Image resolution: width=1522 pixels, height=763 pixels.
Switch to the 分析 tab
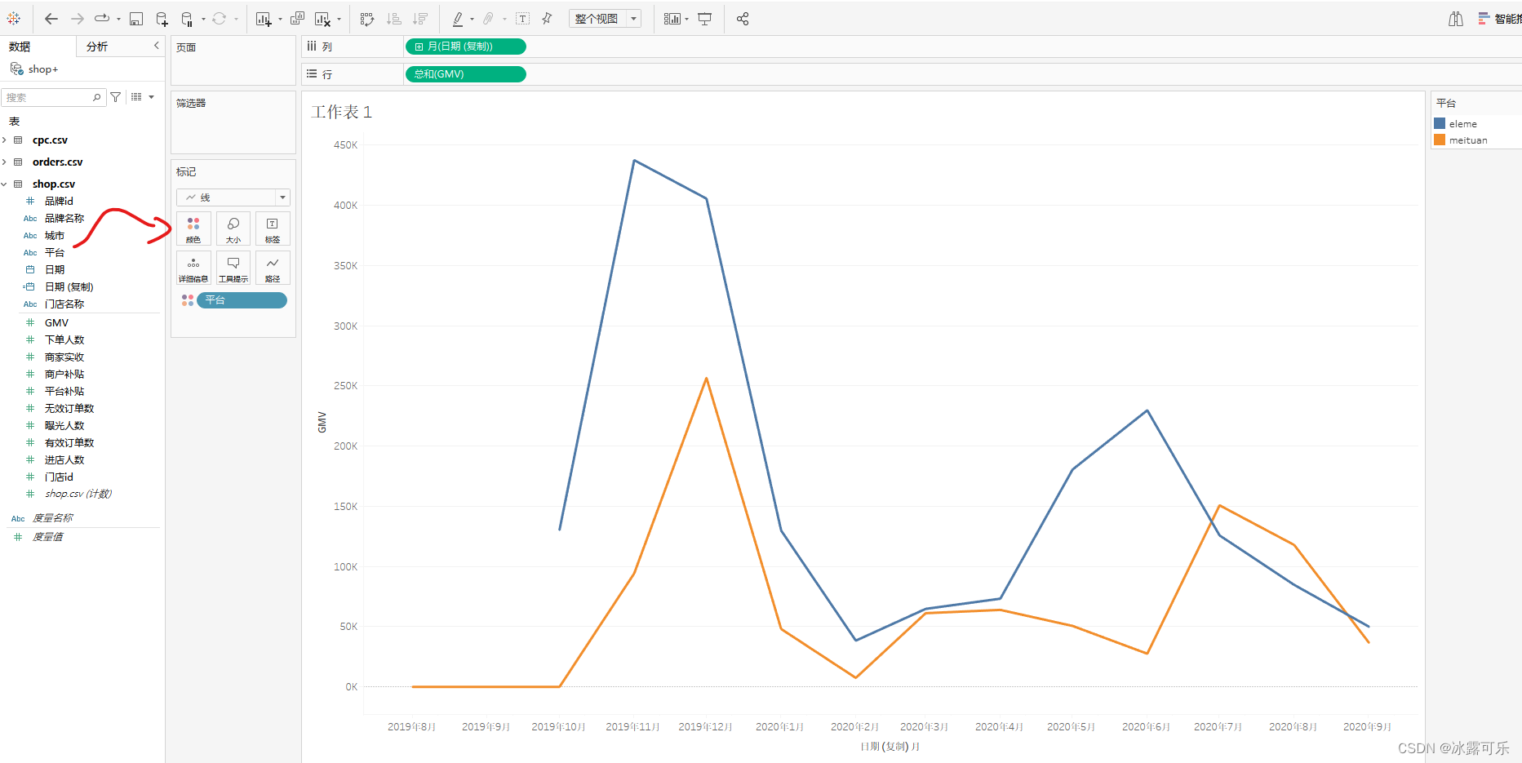97,47
